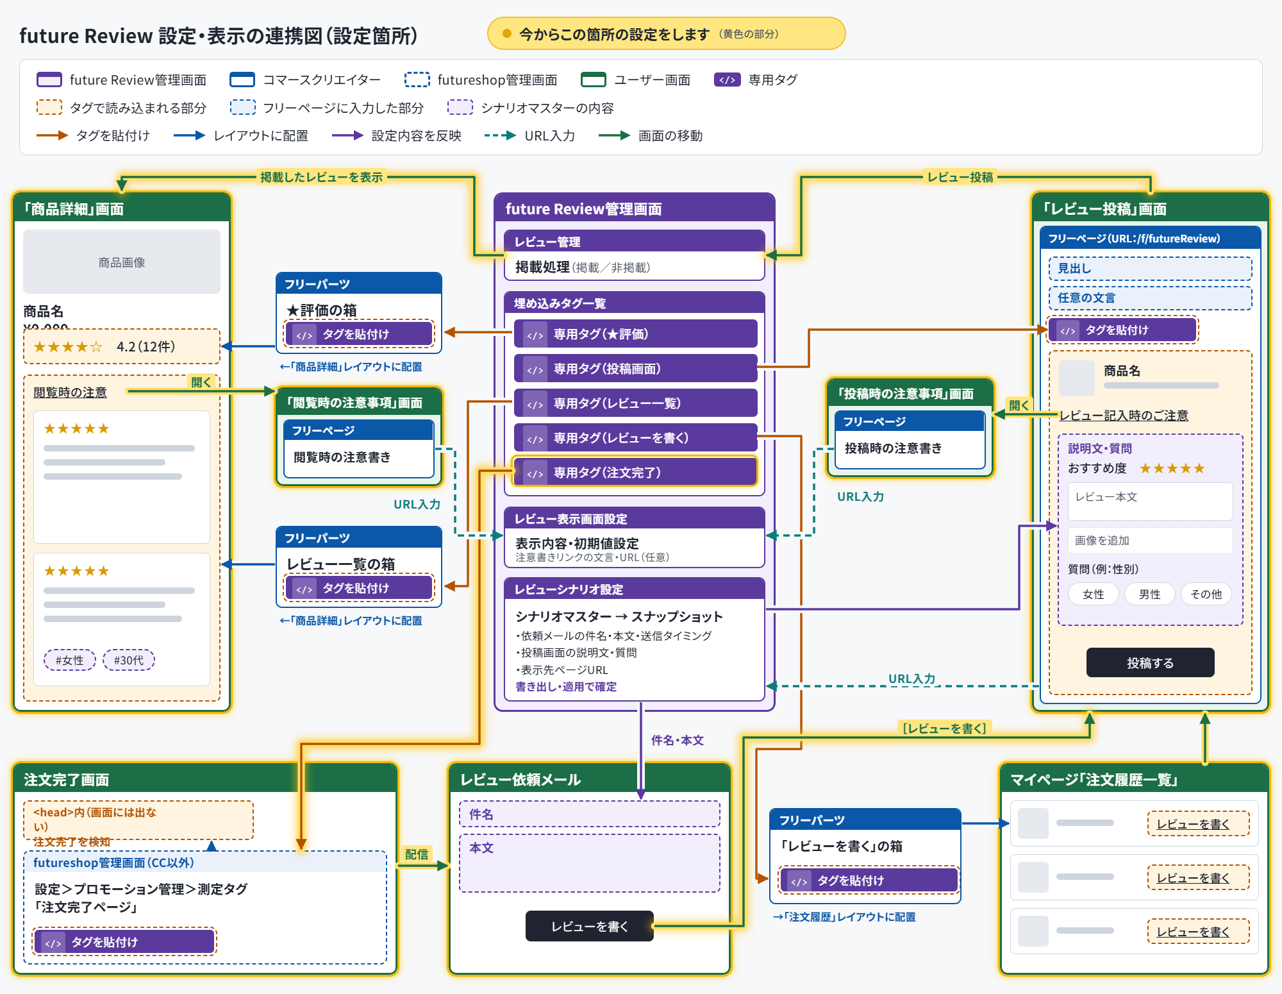This screenshot has width=1282, height=994.
Task: Open the レビューシナリオ設定 section header
Action: coord(635,589)
